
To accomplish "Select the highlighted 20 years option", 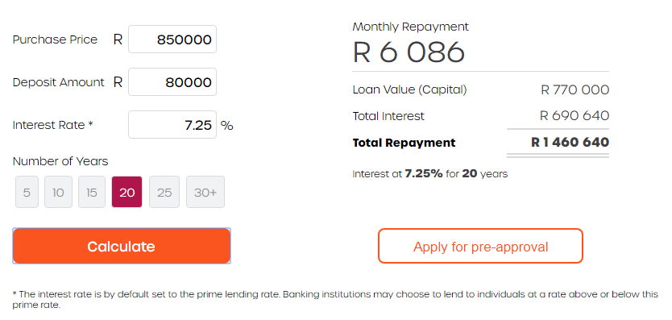I will point(127,192).
